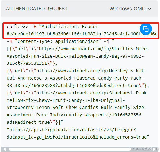Image resolution: width=160 pixels, height=152 pixels.
Task: Click the line ending with 315ct/785531351
Action: (x=32, y=63)
